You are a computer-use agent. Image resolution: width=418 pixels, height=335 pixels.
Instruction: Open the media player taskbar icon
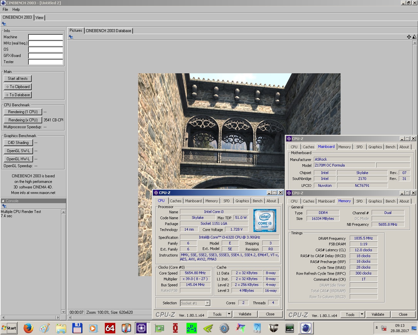93,328
